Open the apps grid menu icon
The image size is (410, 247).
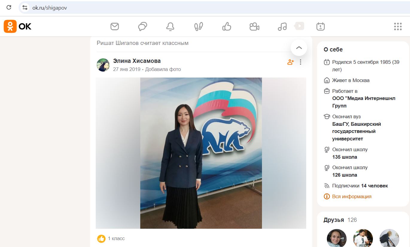click(x=398, y=26)
